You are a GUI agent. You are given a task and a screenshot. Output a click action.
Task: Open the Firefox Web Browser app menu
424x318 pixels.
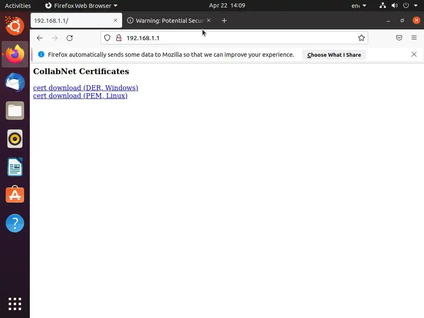coord(81,5)
